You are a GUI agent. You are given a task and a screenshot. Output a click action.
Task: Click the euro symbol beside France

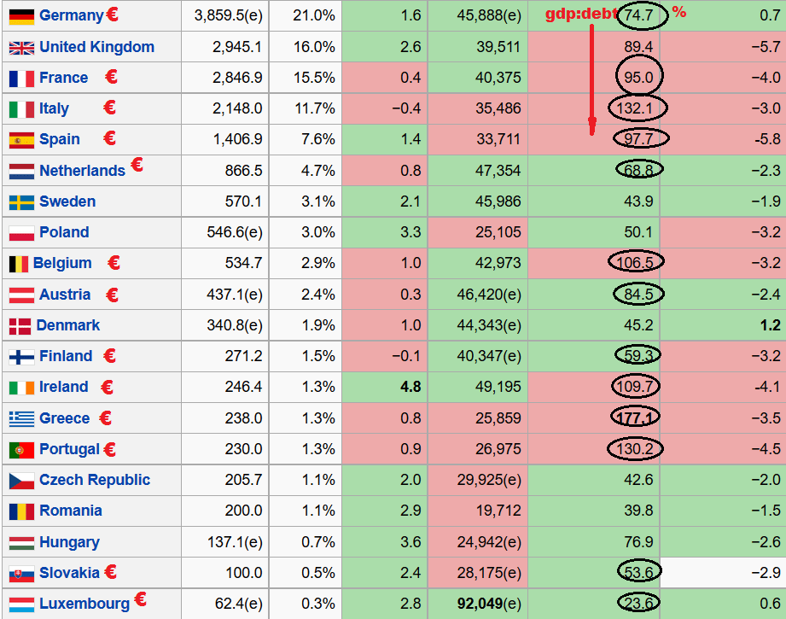coord(111,77)
